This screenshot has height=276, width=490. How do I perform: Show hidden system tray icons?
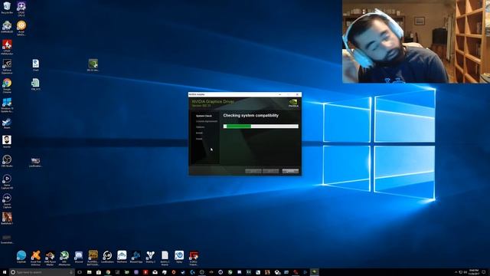(x=456, y=272)
